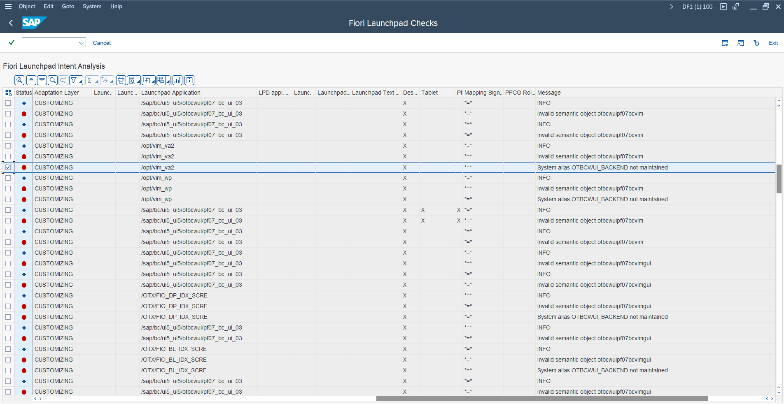The width and height of the screenshot is (784, 404).
Task: Open the Details icon in the ALV toolbar
Action: [19, 80]
